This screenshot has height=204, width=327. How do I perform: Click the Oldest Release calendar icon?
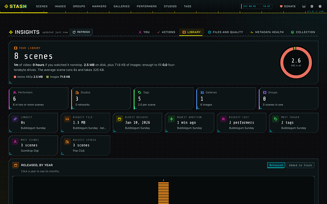119,119
